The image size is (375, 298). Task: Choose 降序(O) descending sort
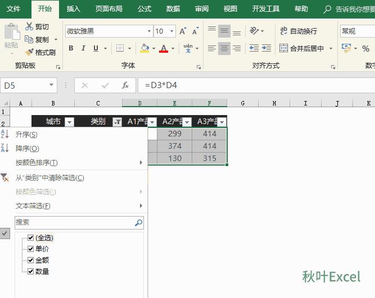coord(74,149)
